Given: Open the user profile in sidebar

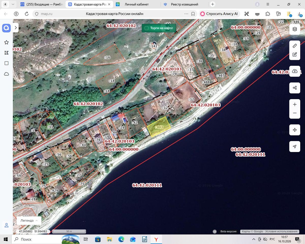Looking at the screenshot, I should pos(7,225).
